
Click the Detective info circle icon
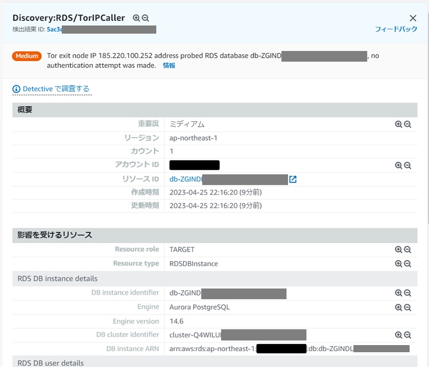(x=16, y=89)
